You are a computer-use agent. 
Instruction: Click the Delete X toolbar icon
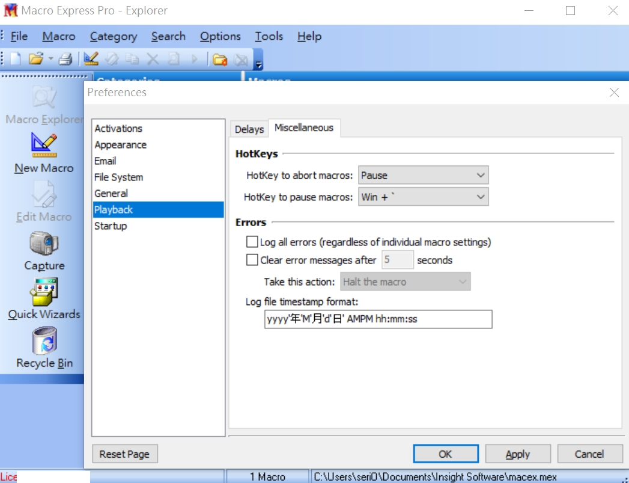tap(153, 60)
